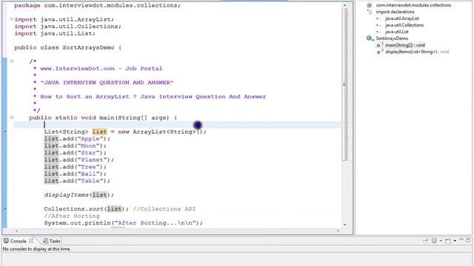
Task: Click the green main method icon
Action: [x=379, y=45]
